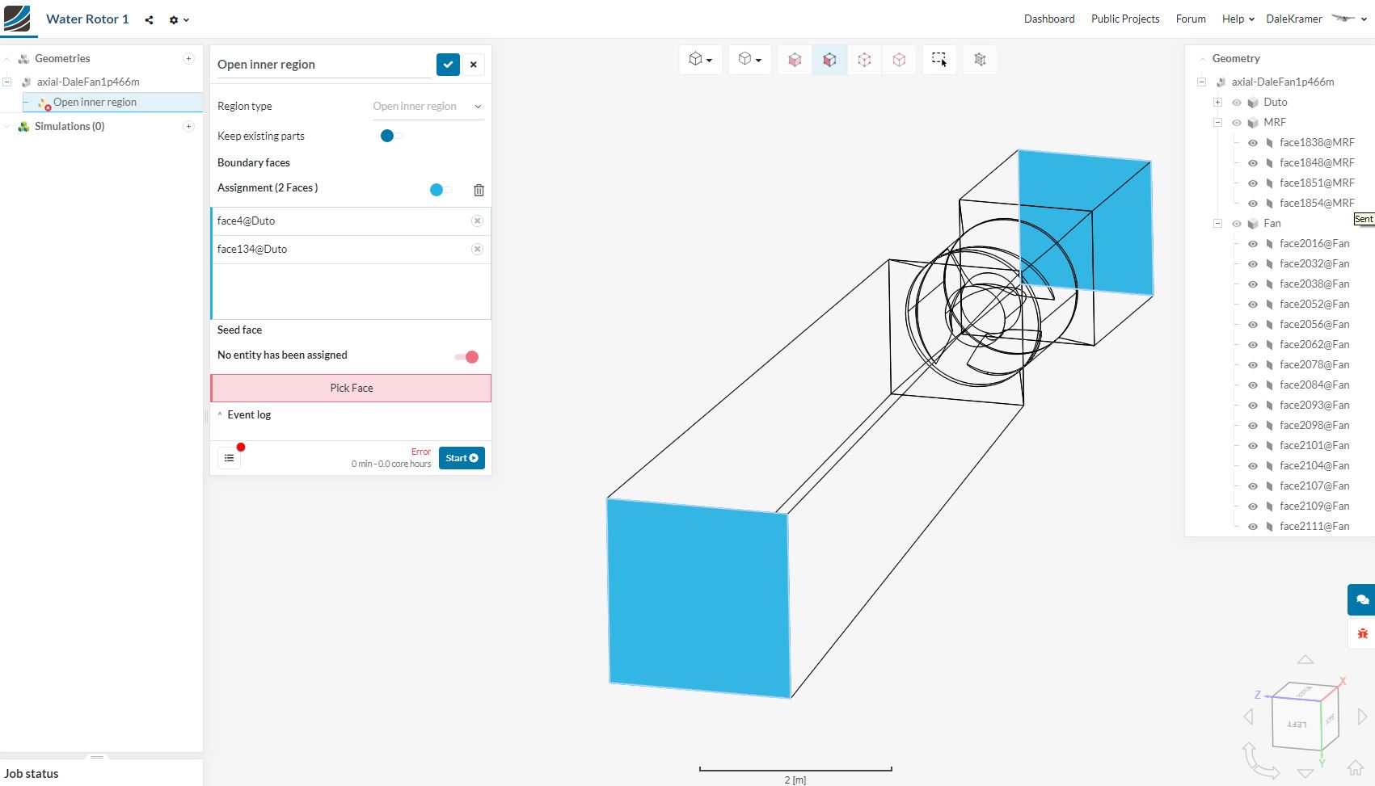Image resolution: width=1375 pixels, height=786 pixels.
Task: Select face1848@MRF in the geometry tree
Action: [1317, 163]
